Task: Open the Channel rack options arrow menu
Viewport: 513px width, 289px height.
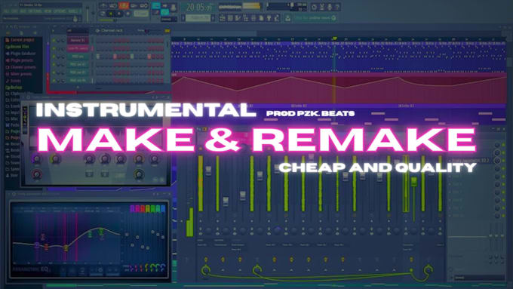Action: pos(54,31)
